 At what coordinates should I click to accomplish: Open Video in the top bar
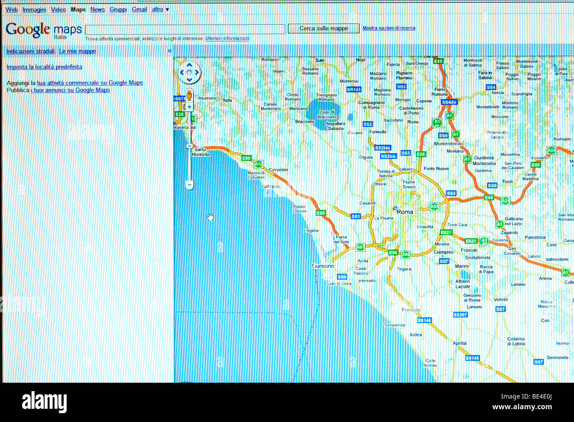tap(58, 10)
